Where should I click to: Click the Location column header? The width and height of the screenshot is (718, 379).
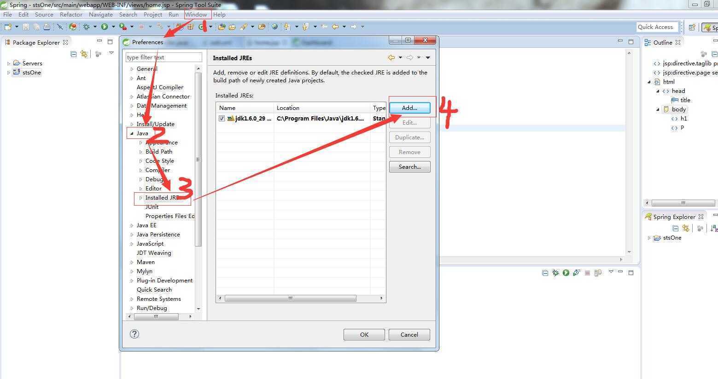click(x=322, y=108)
